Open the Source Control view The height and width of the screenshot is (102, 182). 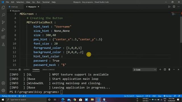click(3, 22)
